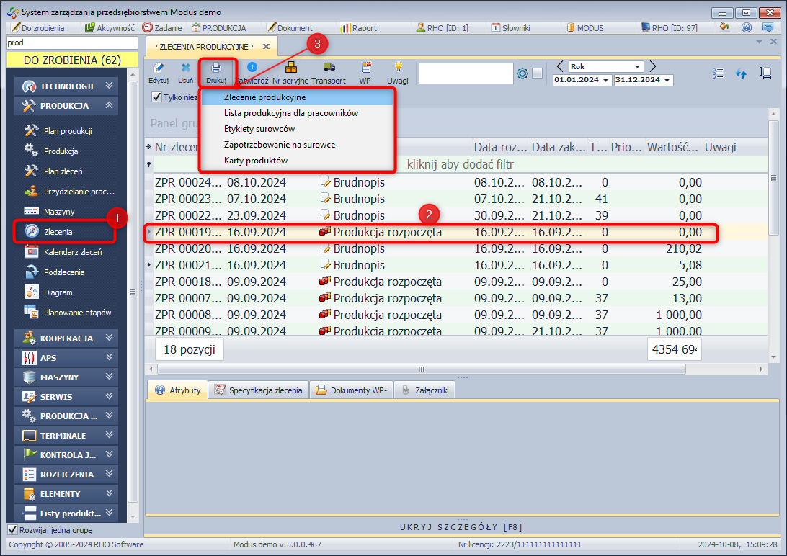Image resolution: width=787 pixels, height=556 pixels.
Task: Click the gear icon beside search box
Action: point(523,73)
